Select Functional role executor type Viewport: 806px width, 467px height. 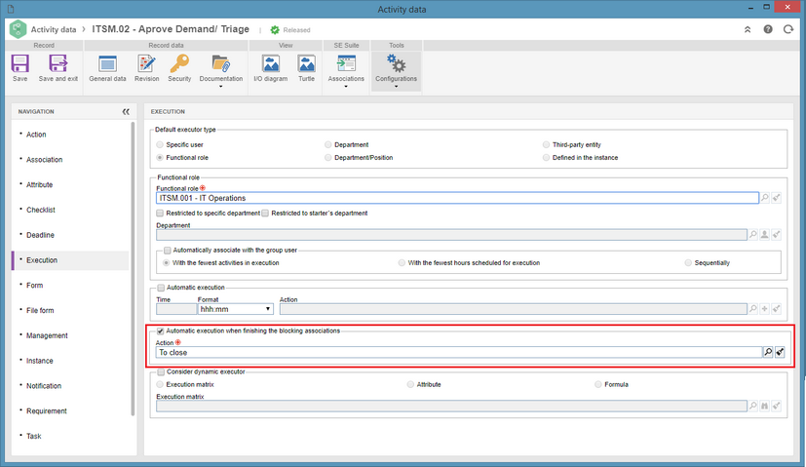(160, 157)
